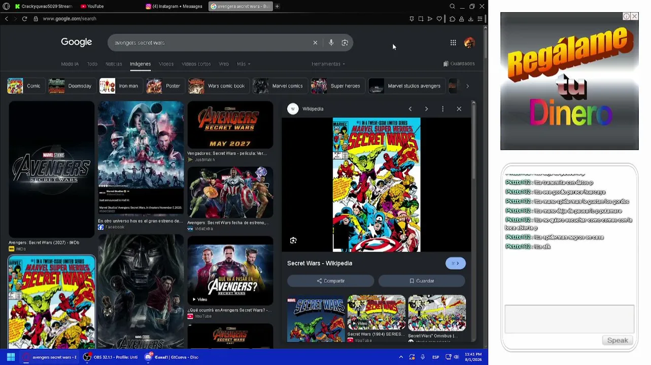Open the Google apps grid icon

pos(453,43)
